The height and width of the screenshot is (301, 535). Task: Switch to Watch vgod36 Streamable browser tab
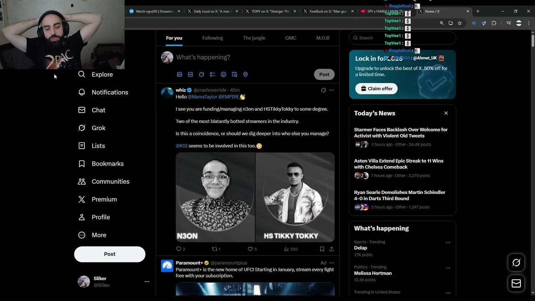(x=154, y=11)
